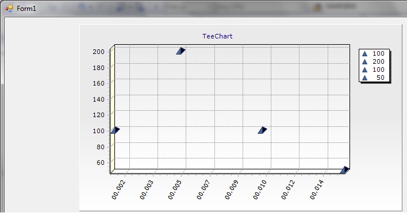Select the triangle point near 00.010 at value 100
This screenshot has height=213, width=407.
(262, 130)
